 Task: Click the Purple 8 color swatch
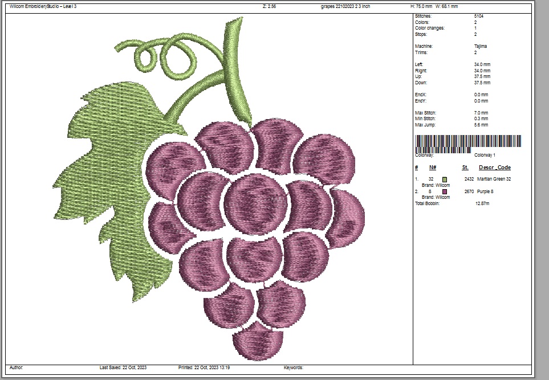point(444,191)
